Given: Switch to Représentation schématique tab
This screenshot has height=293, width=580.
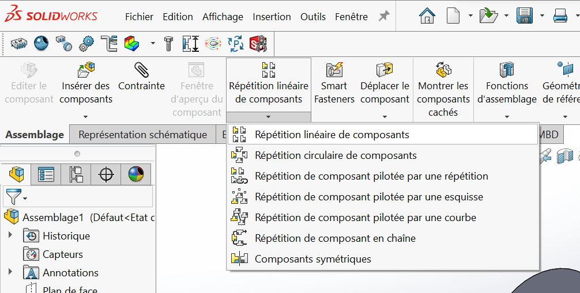Looking at the screenshot, I should (142, 135).
